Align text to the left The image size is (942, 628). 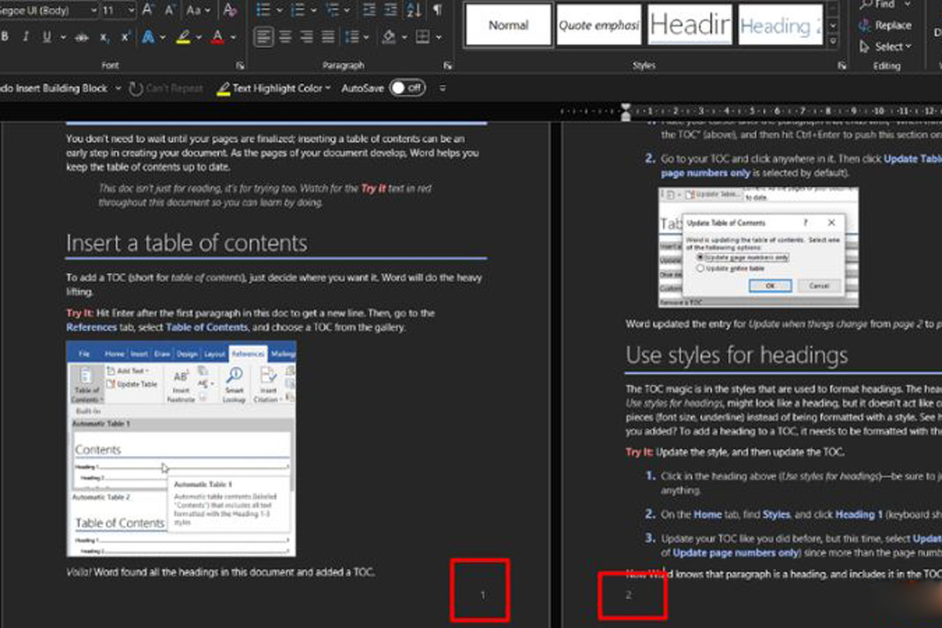point(265,37)
